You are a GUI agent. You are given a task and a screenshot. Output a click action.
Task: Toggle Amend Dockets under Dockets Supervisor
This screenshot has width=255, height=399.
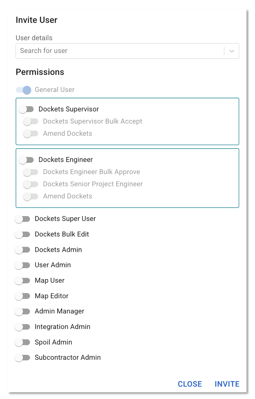coord(30,134)
